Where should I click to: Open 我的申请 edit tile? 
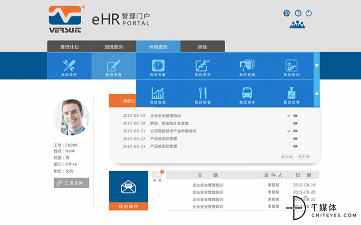tap(114, 66)
